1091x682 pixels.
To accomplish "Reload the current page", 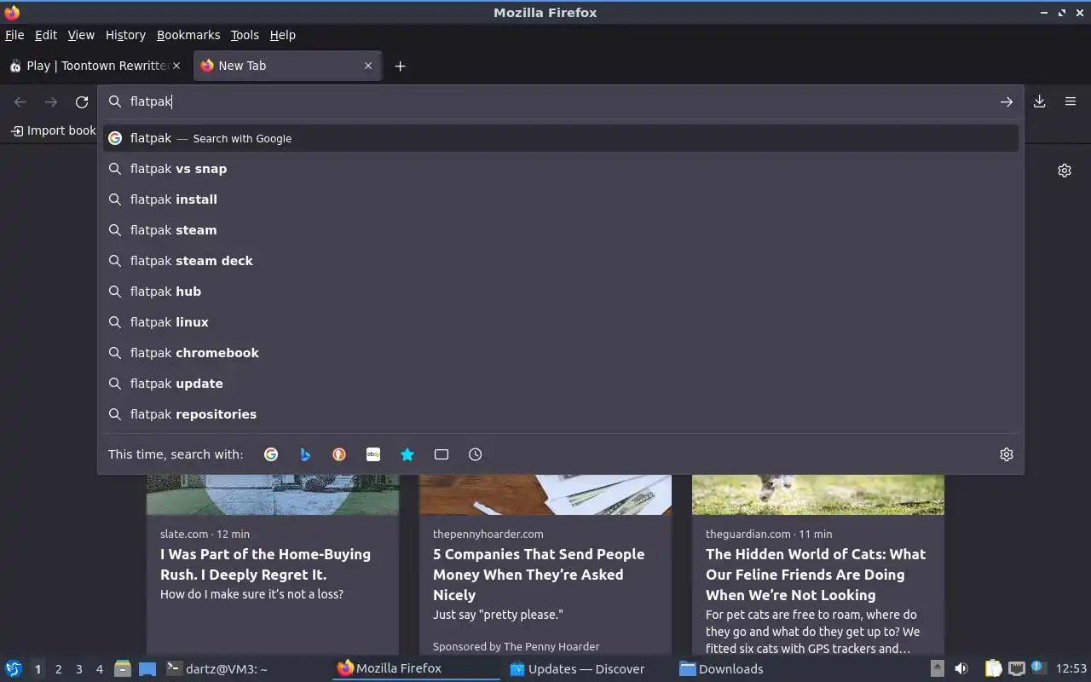I will pos(82,102).
